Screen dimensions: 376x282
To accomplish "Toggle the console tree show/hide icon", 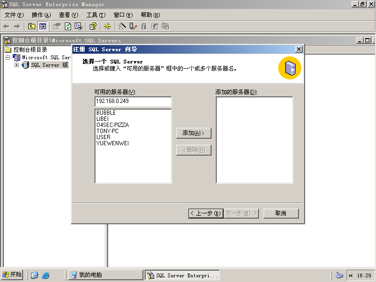I will 43,26.
